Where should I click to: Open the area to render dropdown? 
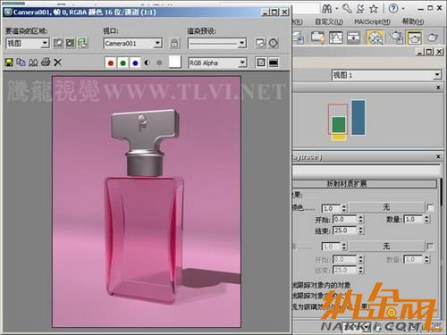pos(28,44)
